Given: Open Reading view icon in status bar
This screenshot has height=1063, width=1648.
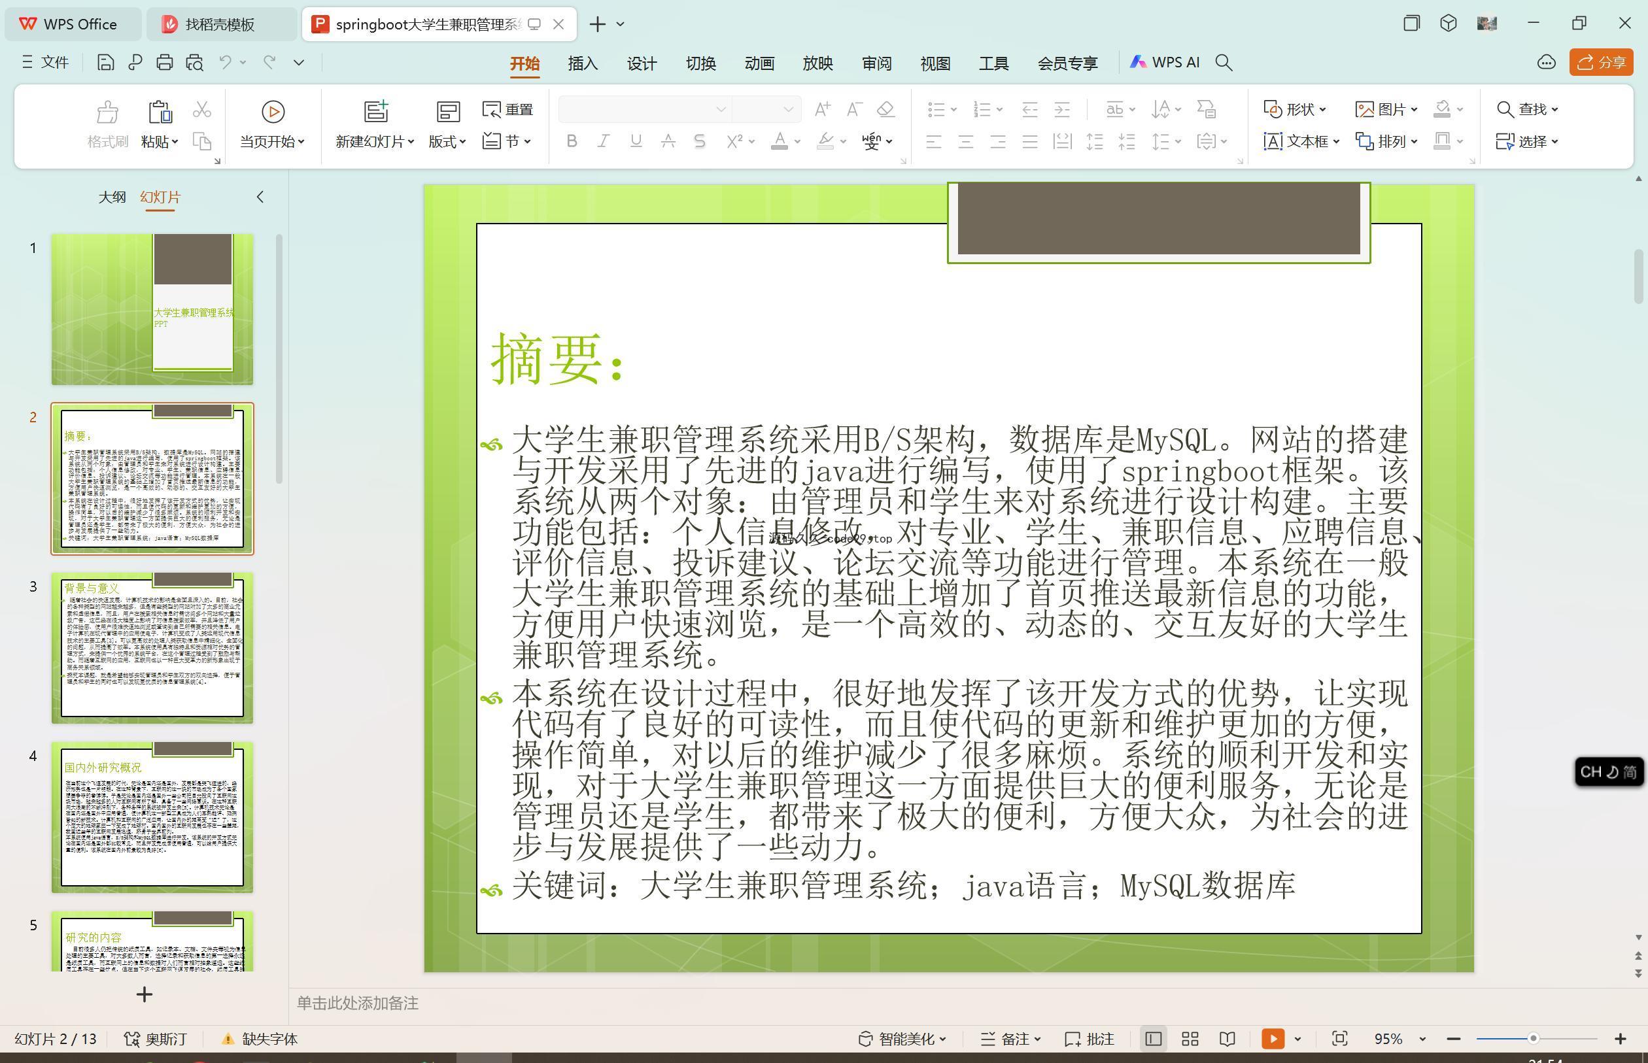Looking at the screenshot, I should pyautogui.click(x=1227, y=1039).
